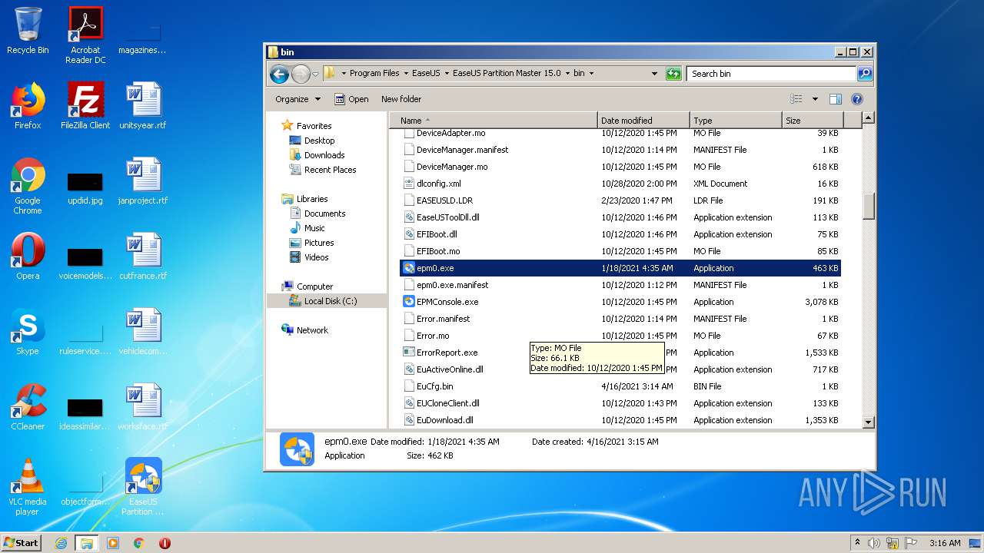Select the janproject.rtf desktop file
984x553 pixels.
(x=143, y=181)
